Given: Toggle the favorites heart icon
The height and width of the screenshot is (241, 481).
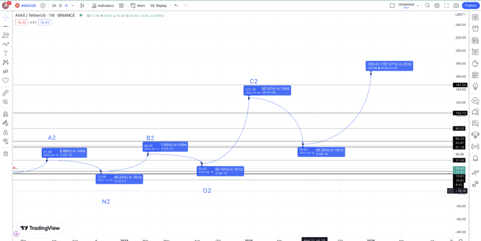Looking at the screenshot, I should pos(5,81).
